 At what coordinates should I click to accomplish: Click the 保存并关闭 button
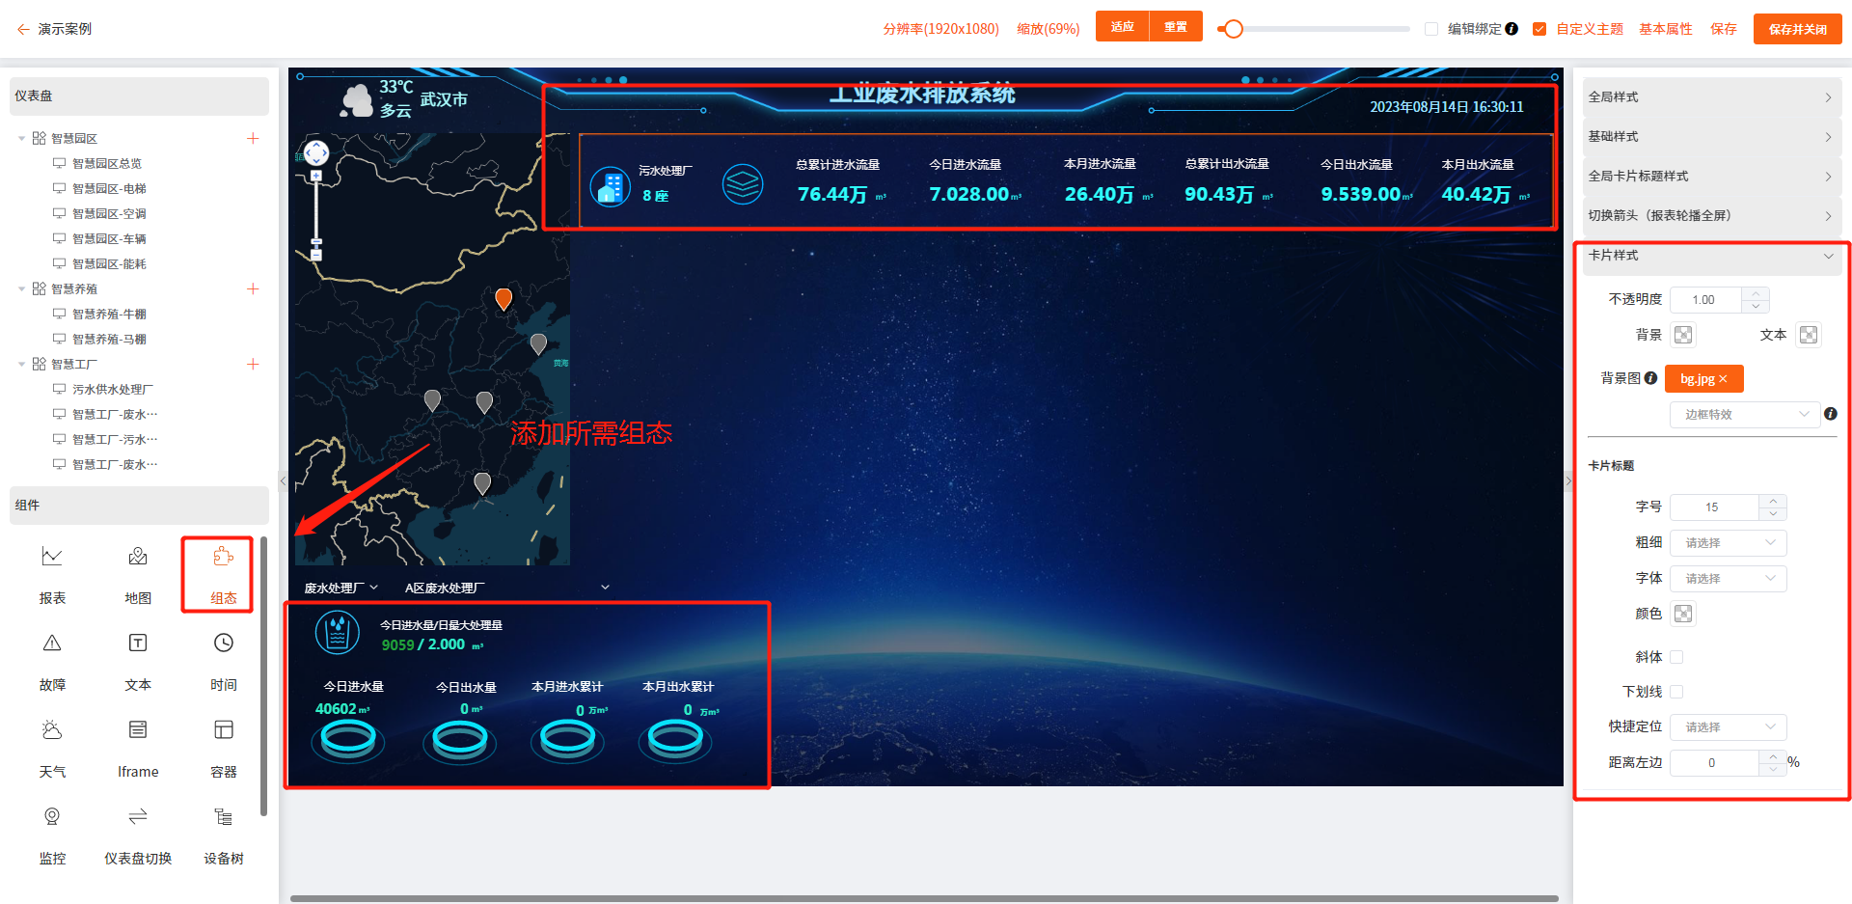pyautogui.click(x=1798, y=29)
